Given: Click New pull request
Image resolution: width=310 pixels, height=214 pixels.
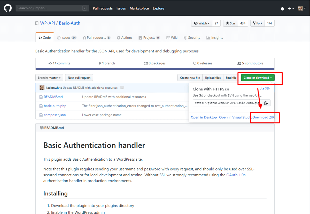Looking at the screenshot, I should tap(79, 78).
